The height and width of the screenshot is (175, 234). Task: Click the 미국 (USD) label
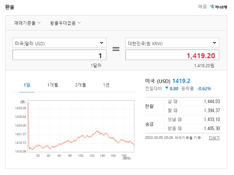click(x=158, y=81)
